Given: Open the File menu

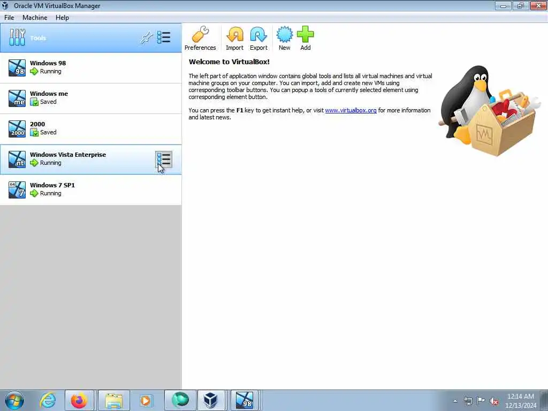Looking at the screenshot, I should tap(9, 18).
